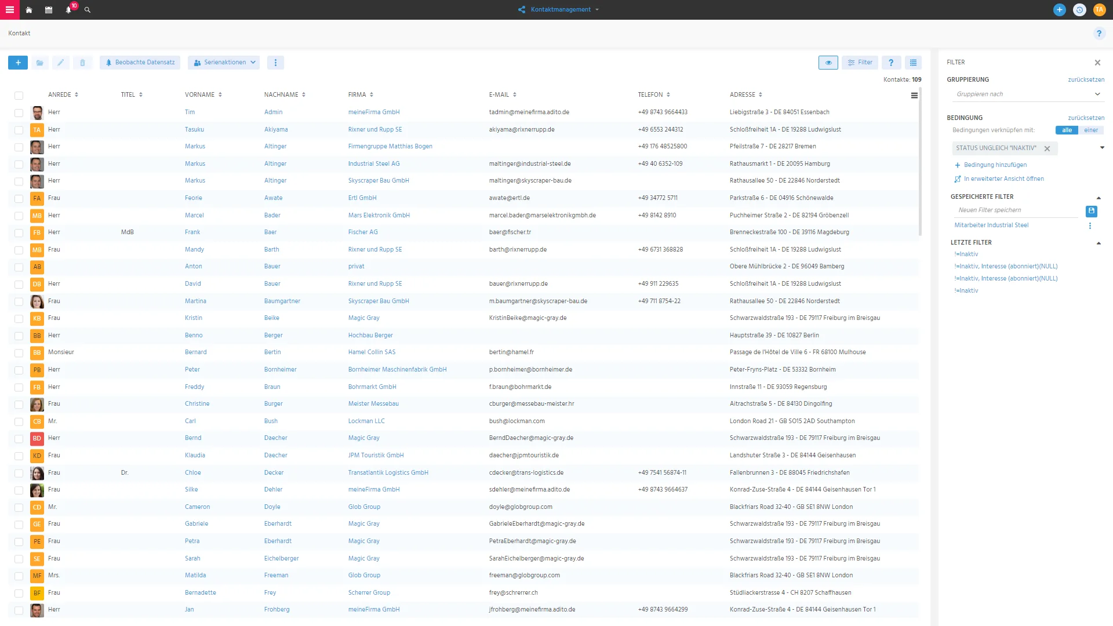Image resolution: width=1113 pixels, height=626 pixels.
Task: Add a new contact with plus button
Action: pos(18,63)
